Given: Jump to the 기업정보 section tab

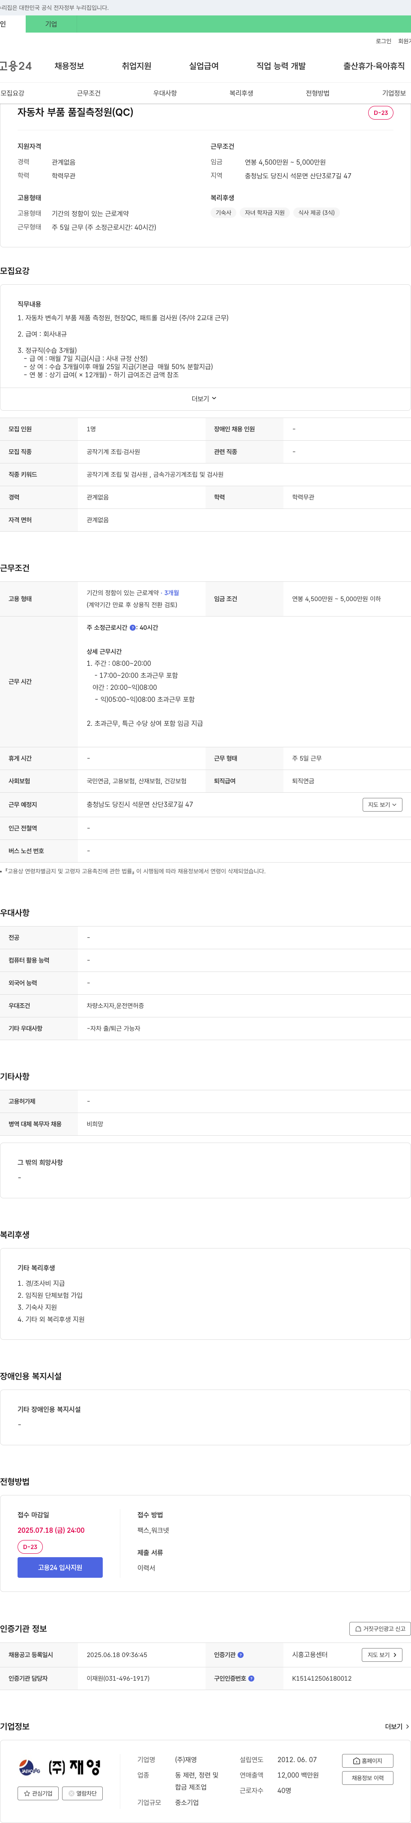Looking at the screenshot, I should click(x=394, y=93).
